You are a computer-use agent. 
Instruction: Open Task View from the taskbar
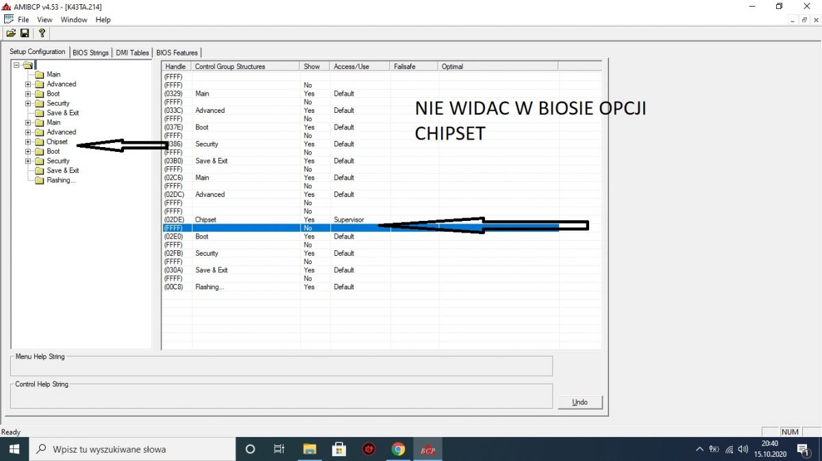tap(279, 449)
